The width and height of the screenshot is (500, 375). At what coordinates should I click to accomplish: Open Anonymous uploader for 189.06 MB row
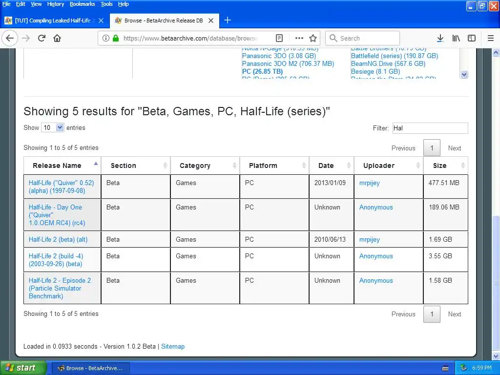click(376, 207)
